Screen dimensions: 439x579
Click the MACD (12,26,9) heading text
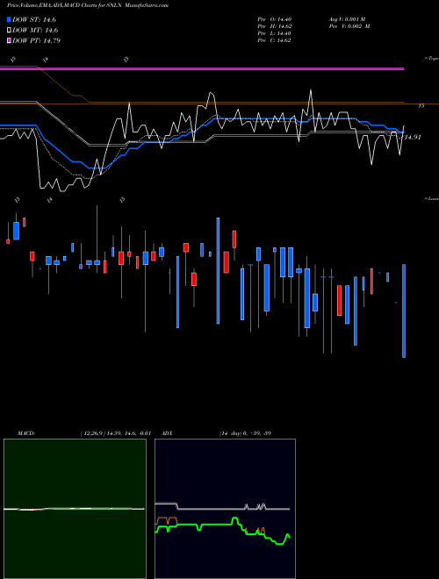click(84, 433)
